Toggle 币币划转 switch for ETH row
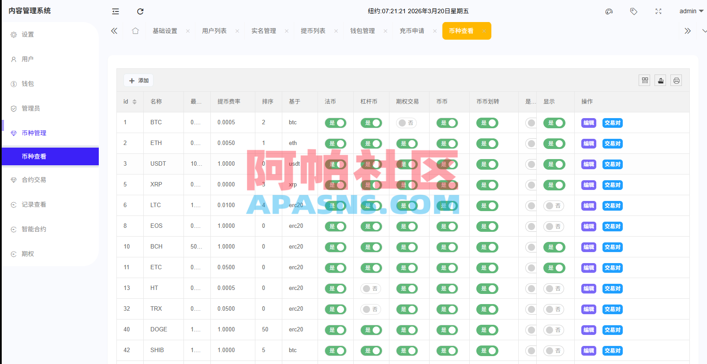Image resolution: width=707 pixels, height=364 pixels. (x=487, y=144)
